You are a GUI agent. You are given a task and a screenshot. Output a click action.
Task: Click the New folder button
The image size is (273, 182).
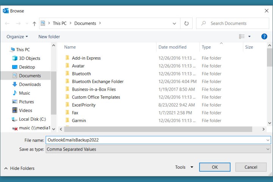(49, 37)
